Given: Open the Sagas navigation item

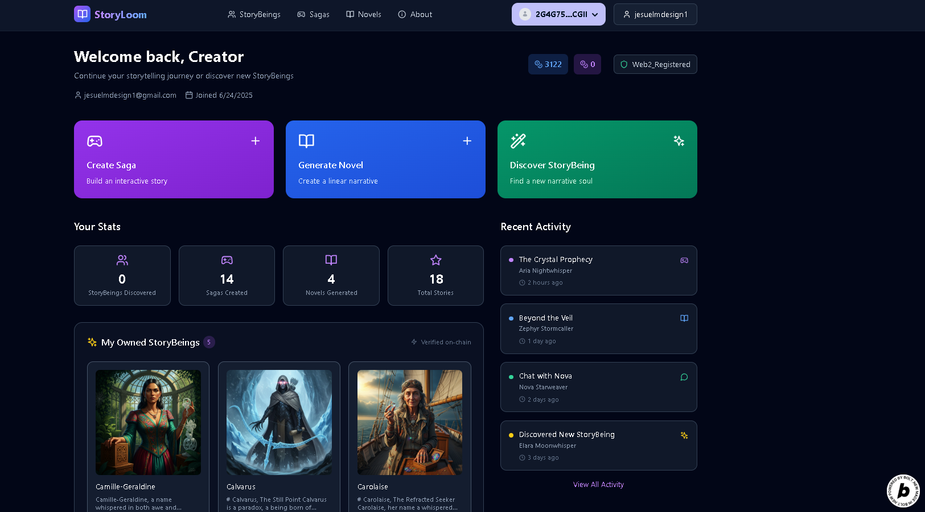Looking at the screenshot, I should click(313, 14).
